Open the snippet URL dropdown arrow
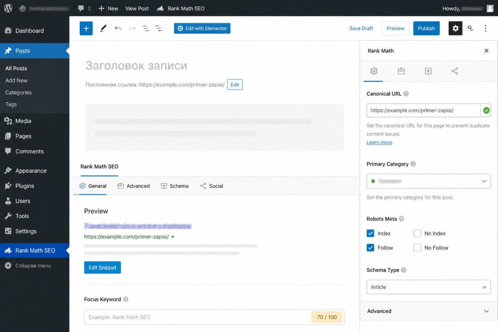This screenshot has width=498, height=332. 173,237
